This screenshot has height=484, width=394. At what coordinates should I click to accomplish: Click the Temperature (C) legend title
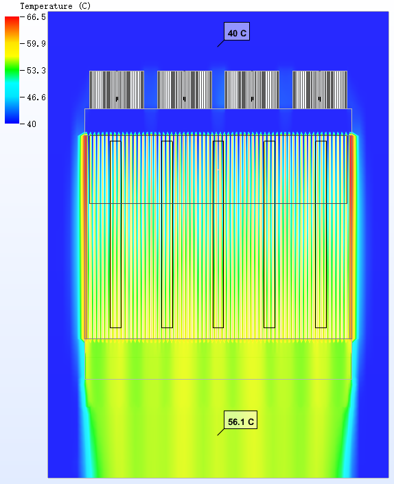coord(55,6)
